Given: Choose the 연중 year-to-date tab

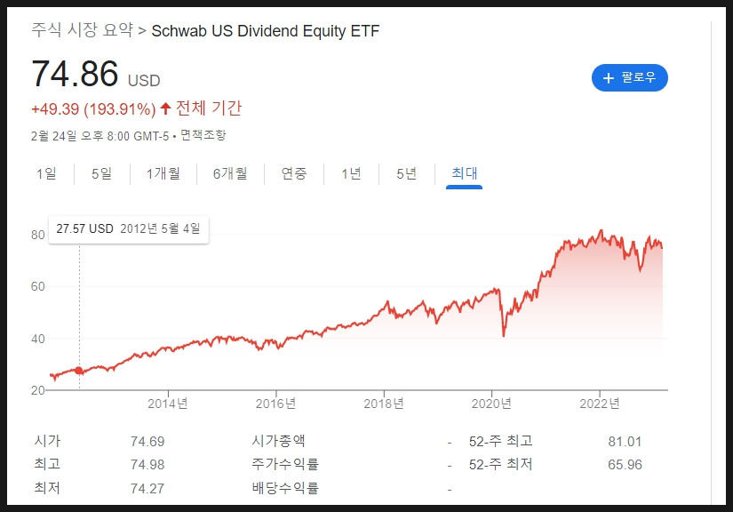Looking at the screenshot, I should point(294,173).
